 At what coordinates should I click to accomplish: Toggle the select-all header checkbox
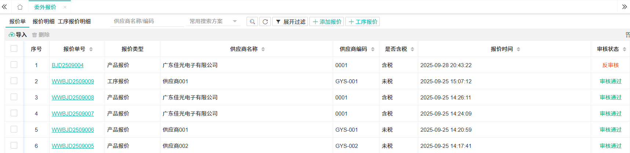coord(14,48)
